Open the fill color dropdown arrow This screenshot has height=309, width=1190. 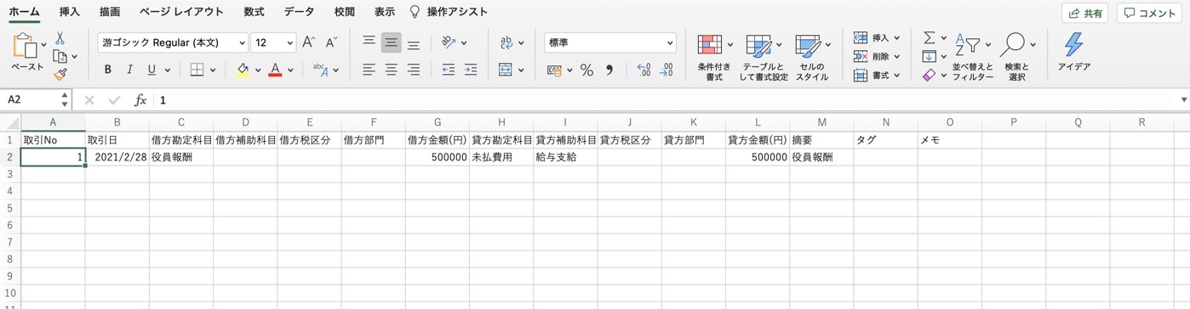point(258,70)
